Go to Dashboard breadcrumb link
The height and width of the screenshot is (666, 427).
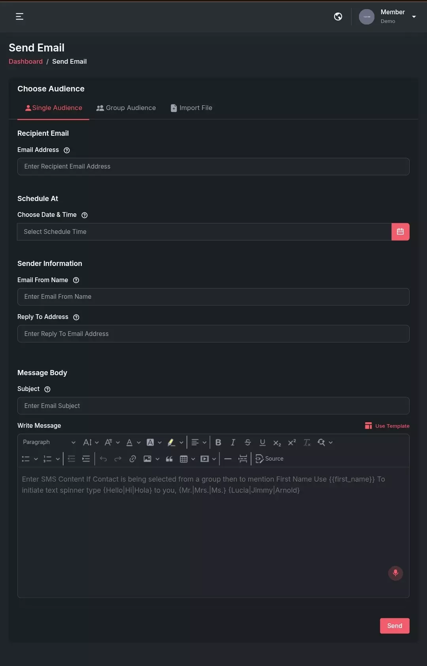click(26, 61)
